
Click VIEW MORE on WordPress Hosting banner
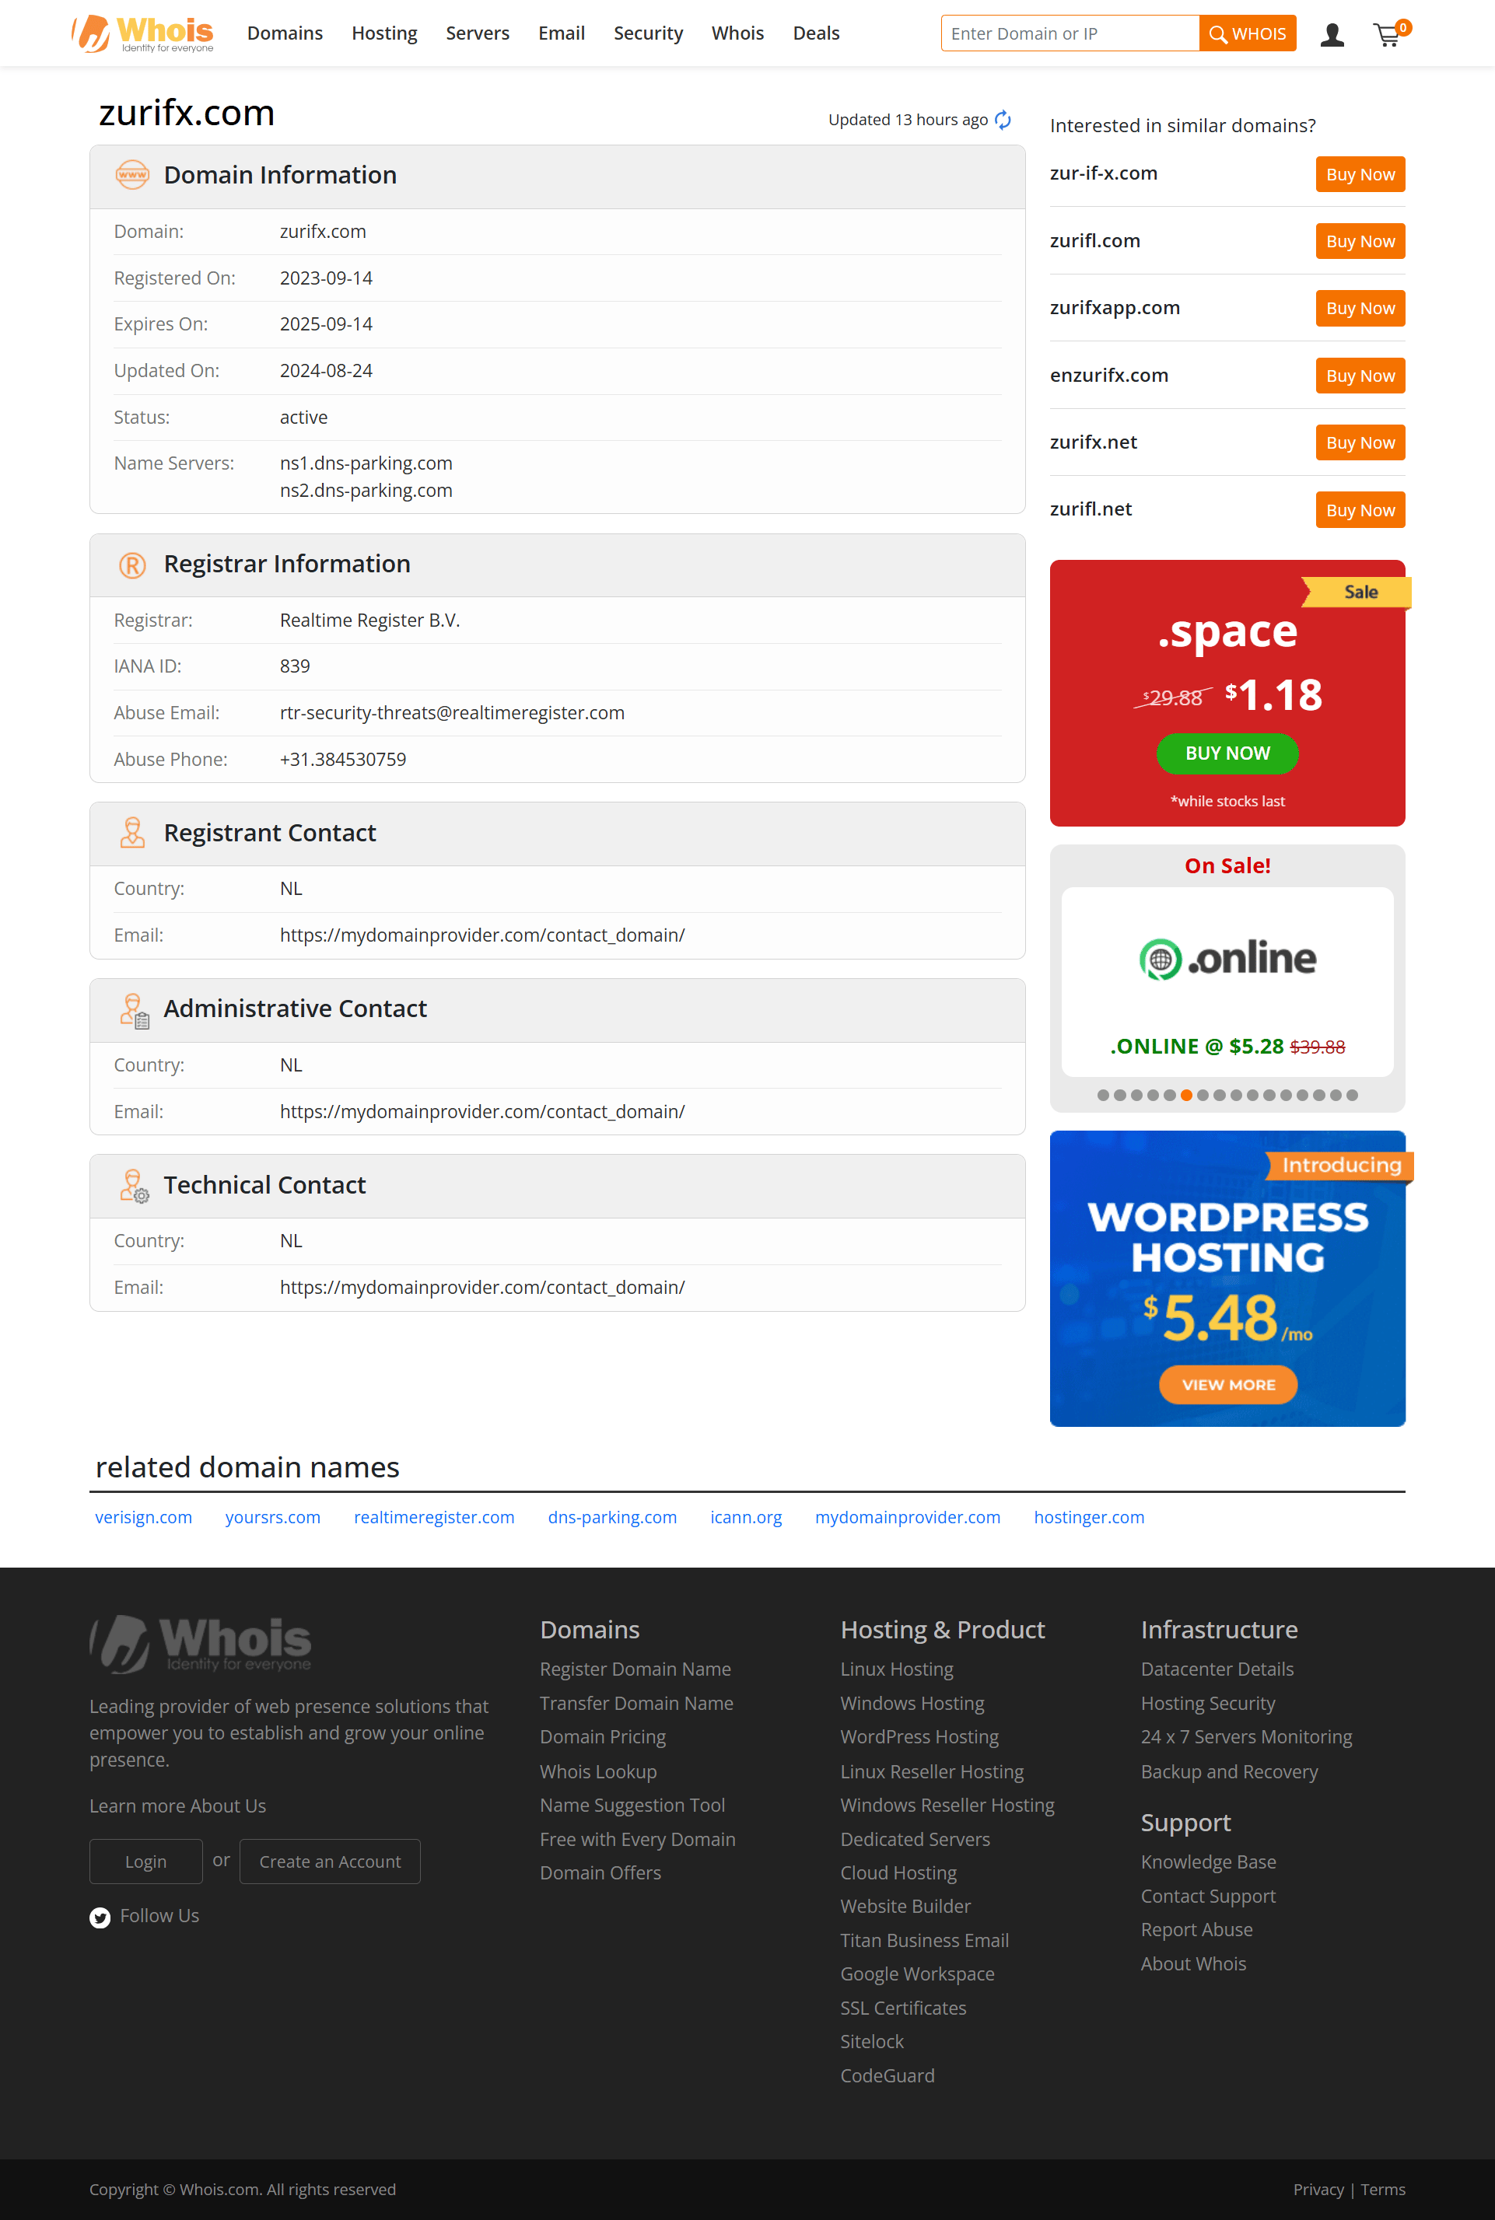click(1228, 1385)
